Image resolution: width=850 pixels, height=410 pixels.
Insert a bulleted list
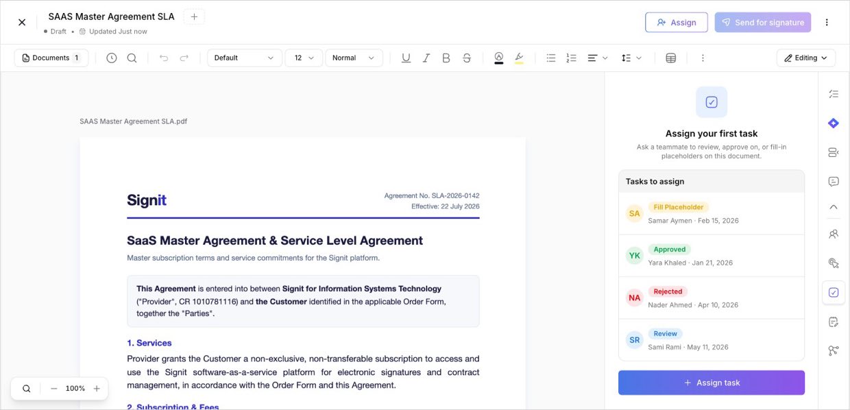coord(551,58)
